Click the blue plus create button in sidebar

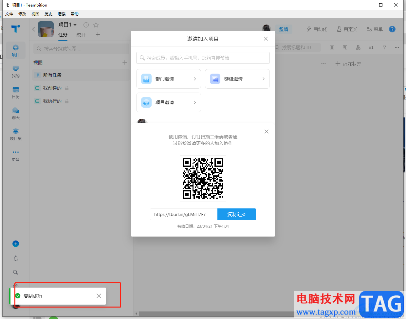click(x=16, y=244)
